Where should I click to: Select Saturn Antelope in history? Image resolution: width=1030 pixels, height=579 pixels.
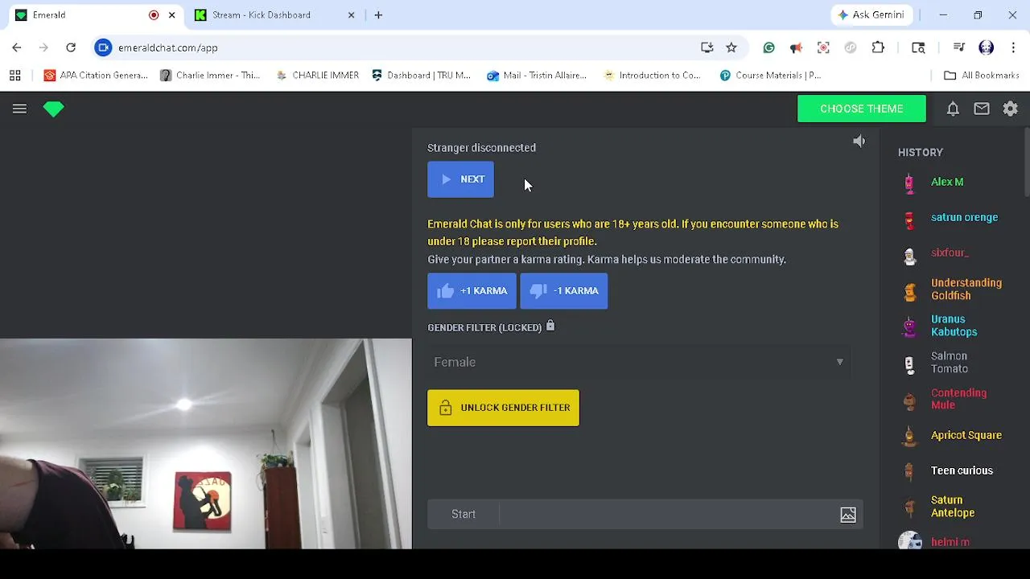click(x=953, y=507)
